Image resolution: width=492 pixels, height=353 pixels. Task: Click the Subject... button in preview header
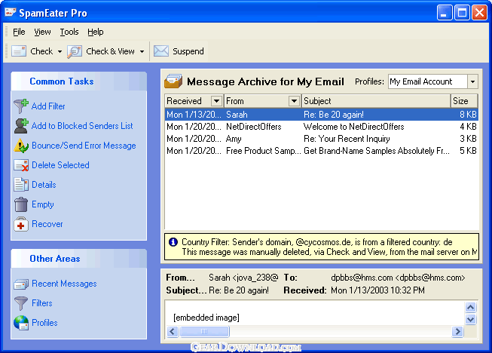(x=186, y=290)
